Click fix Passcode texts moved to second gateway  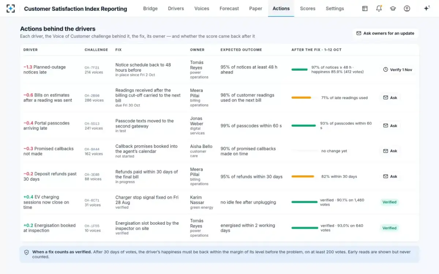145,123
